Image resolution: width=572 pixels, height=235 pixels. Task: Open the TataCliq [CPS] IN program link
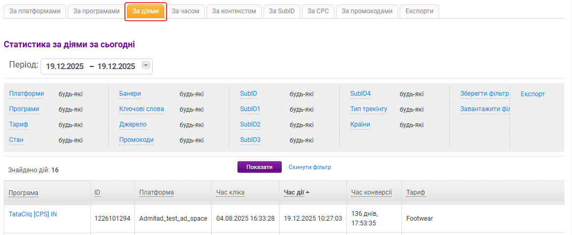pos(33,214)
